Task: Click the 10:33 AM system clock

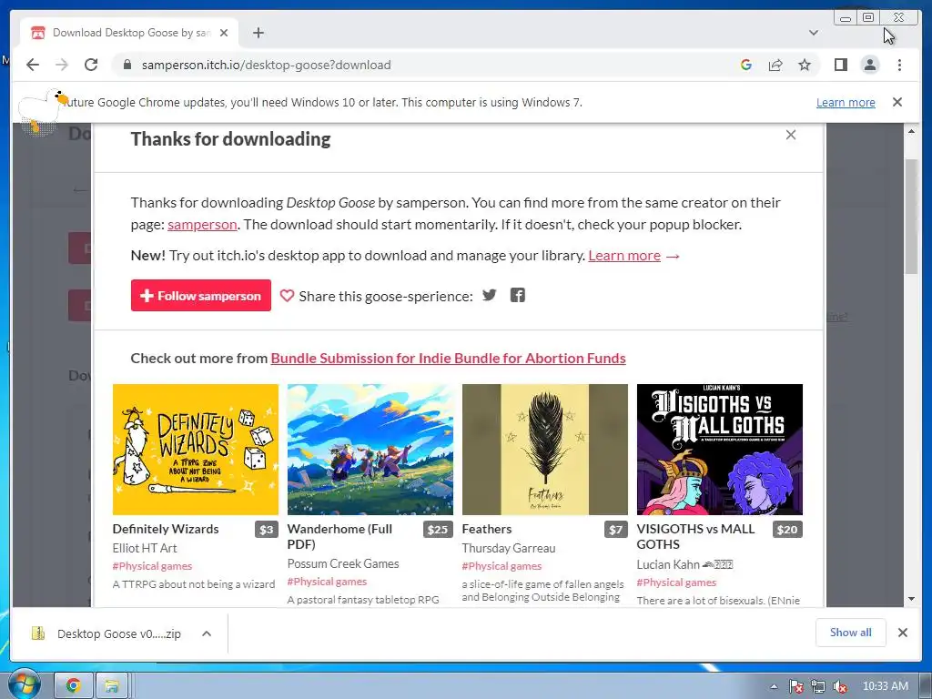Action: [885, 686]
